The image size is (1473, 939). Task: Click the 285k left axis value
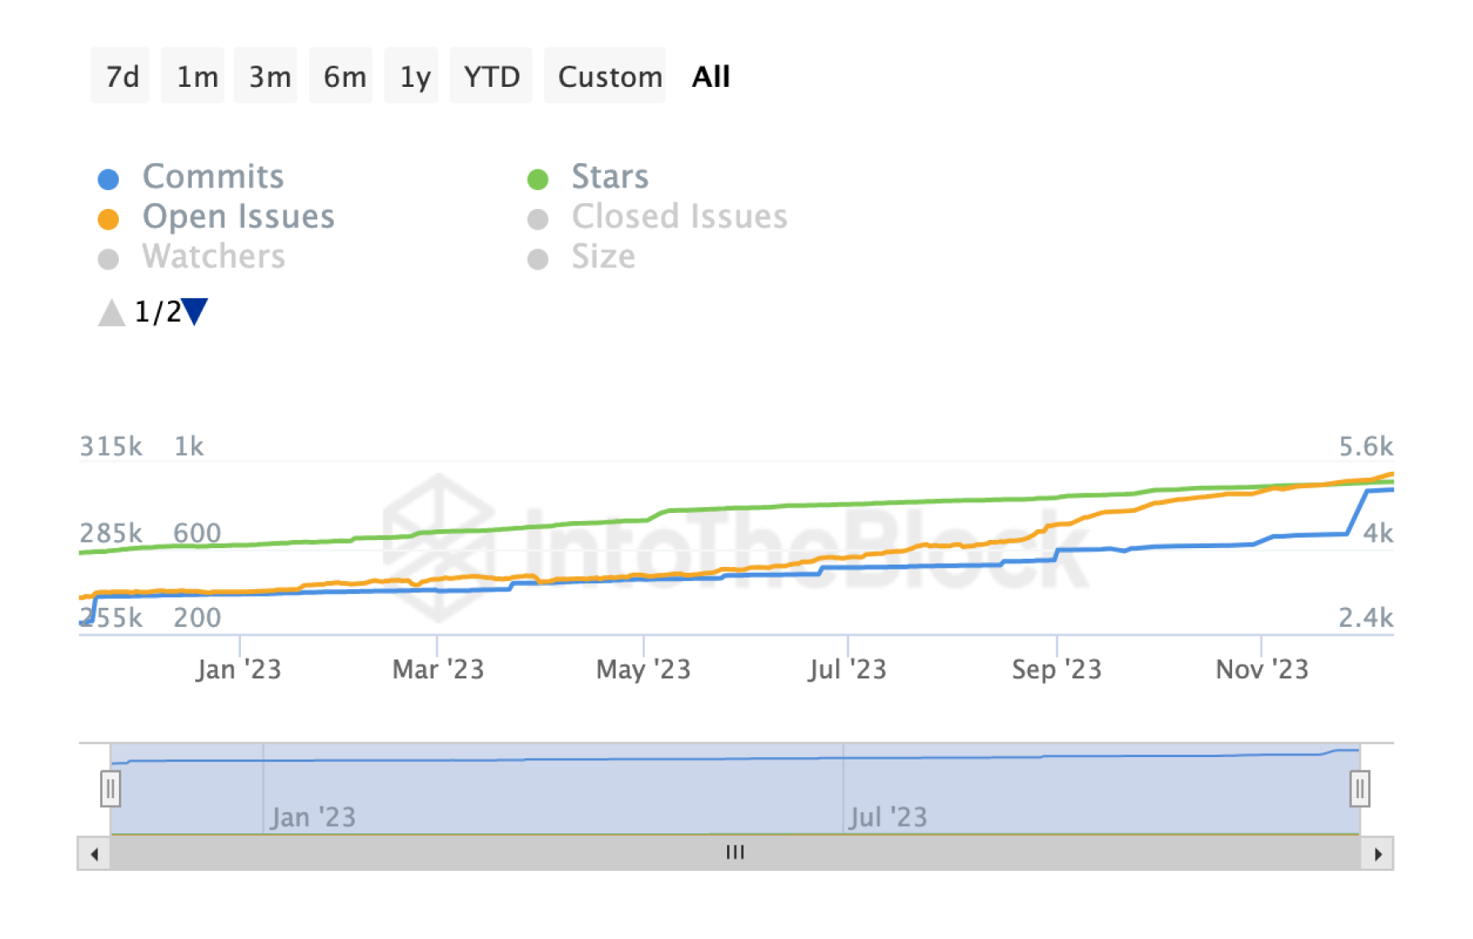click(x=111, y=533)
